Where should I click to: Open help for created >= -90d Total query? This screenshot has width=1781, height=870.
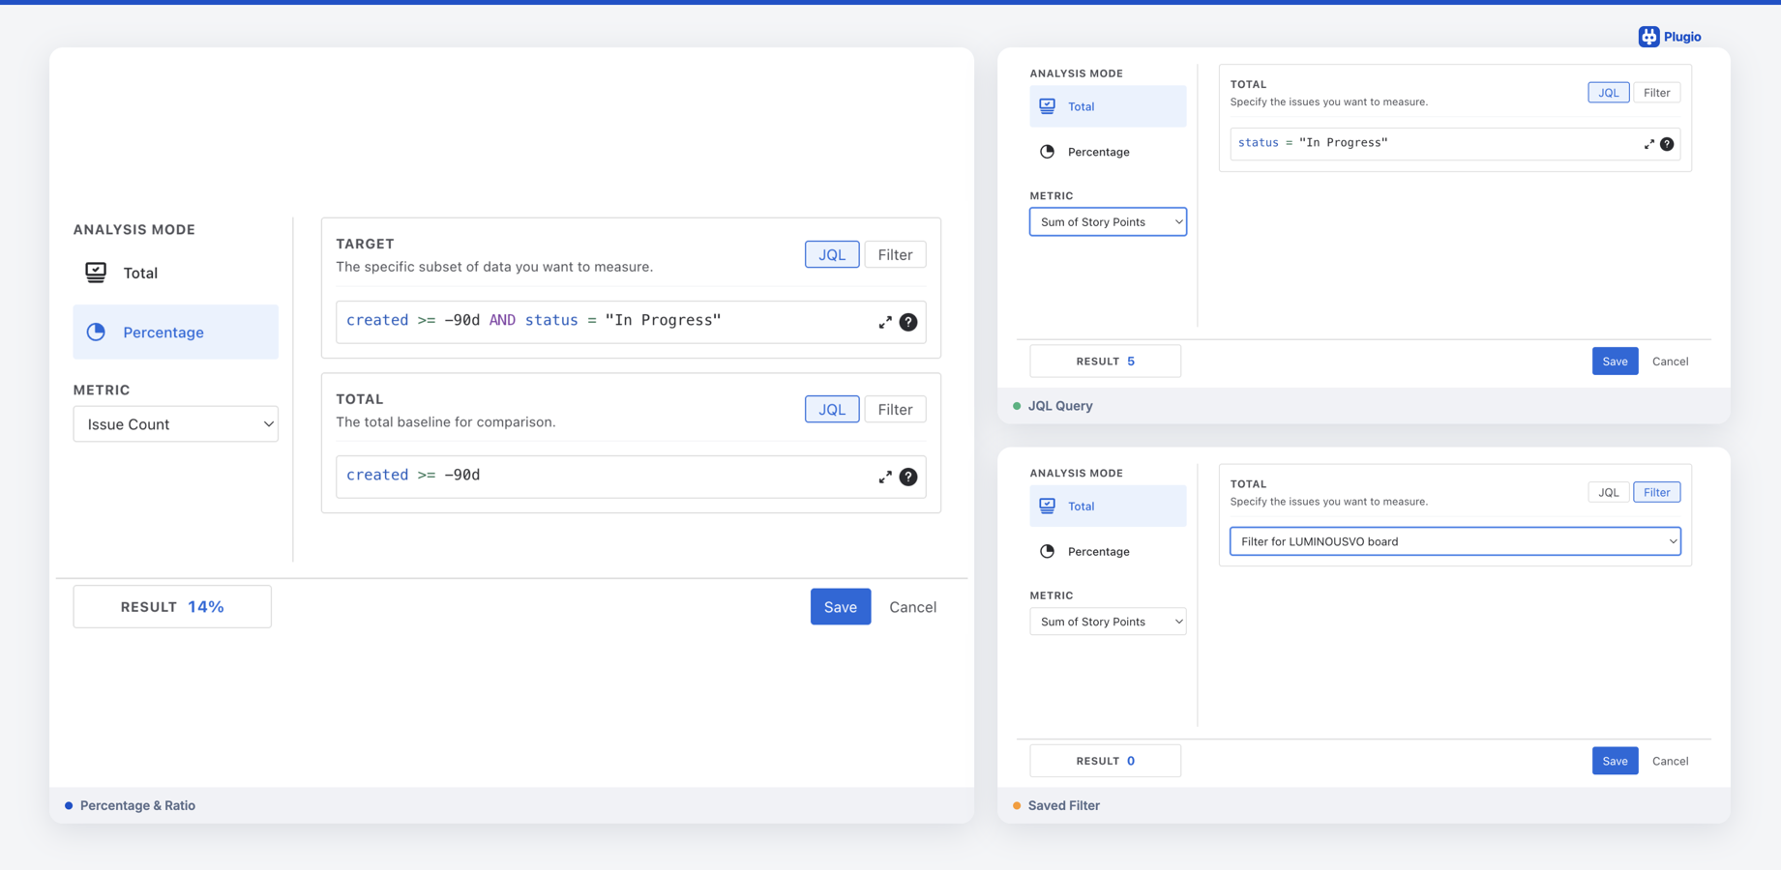[908, 478]
